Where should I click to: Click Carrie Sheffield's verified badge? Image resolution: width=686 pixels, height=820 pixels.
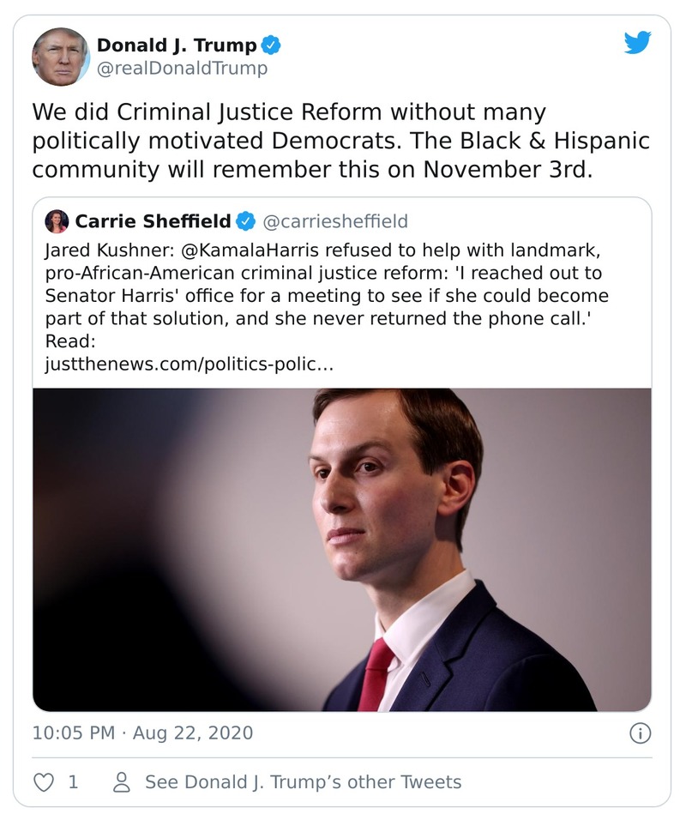pyautogui.click(x=245, y=222)
